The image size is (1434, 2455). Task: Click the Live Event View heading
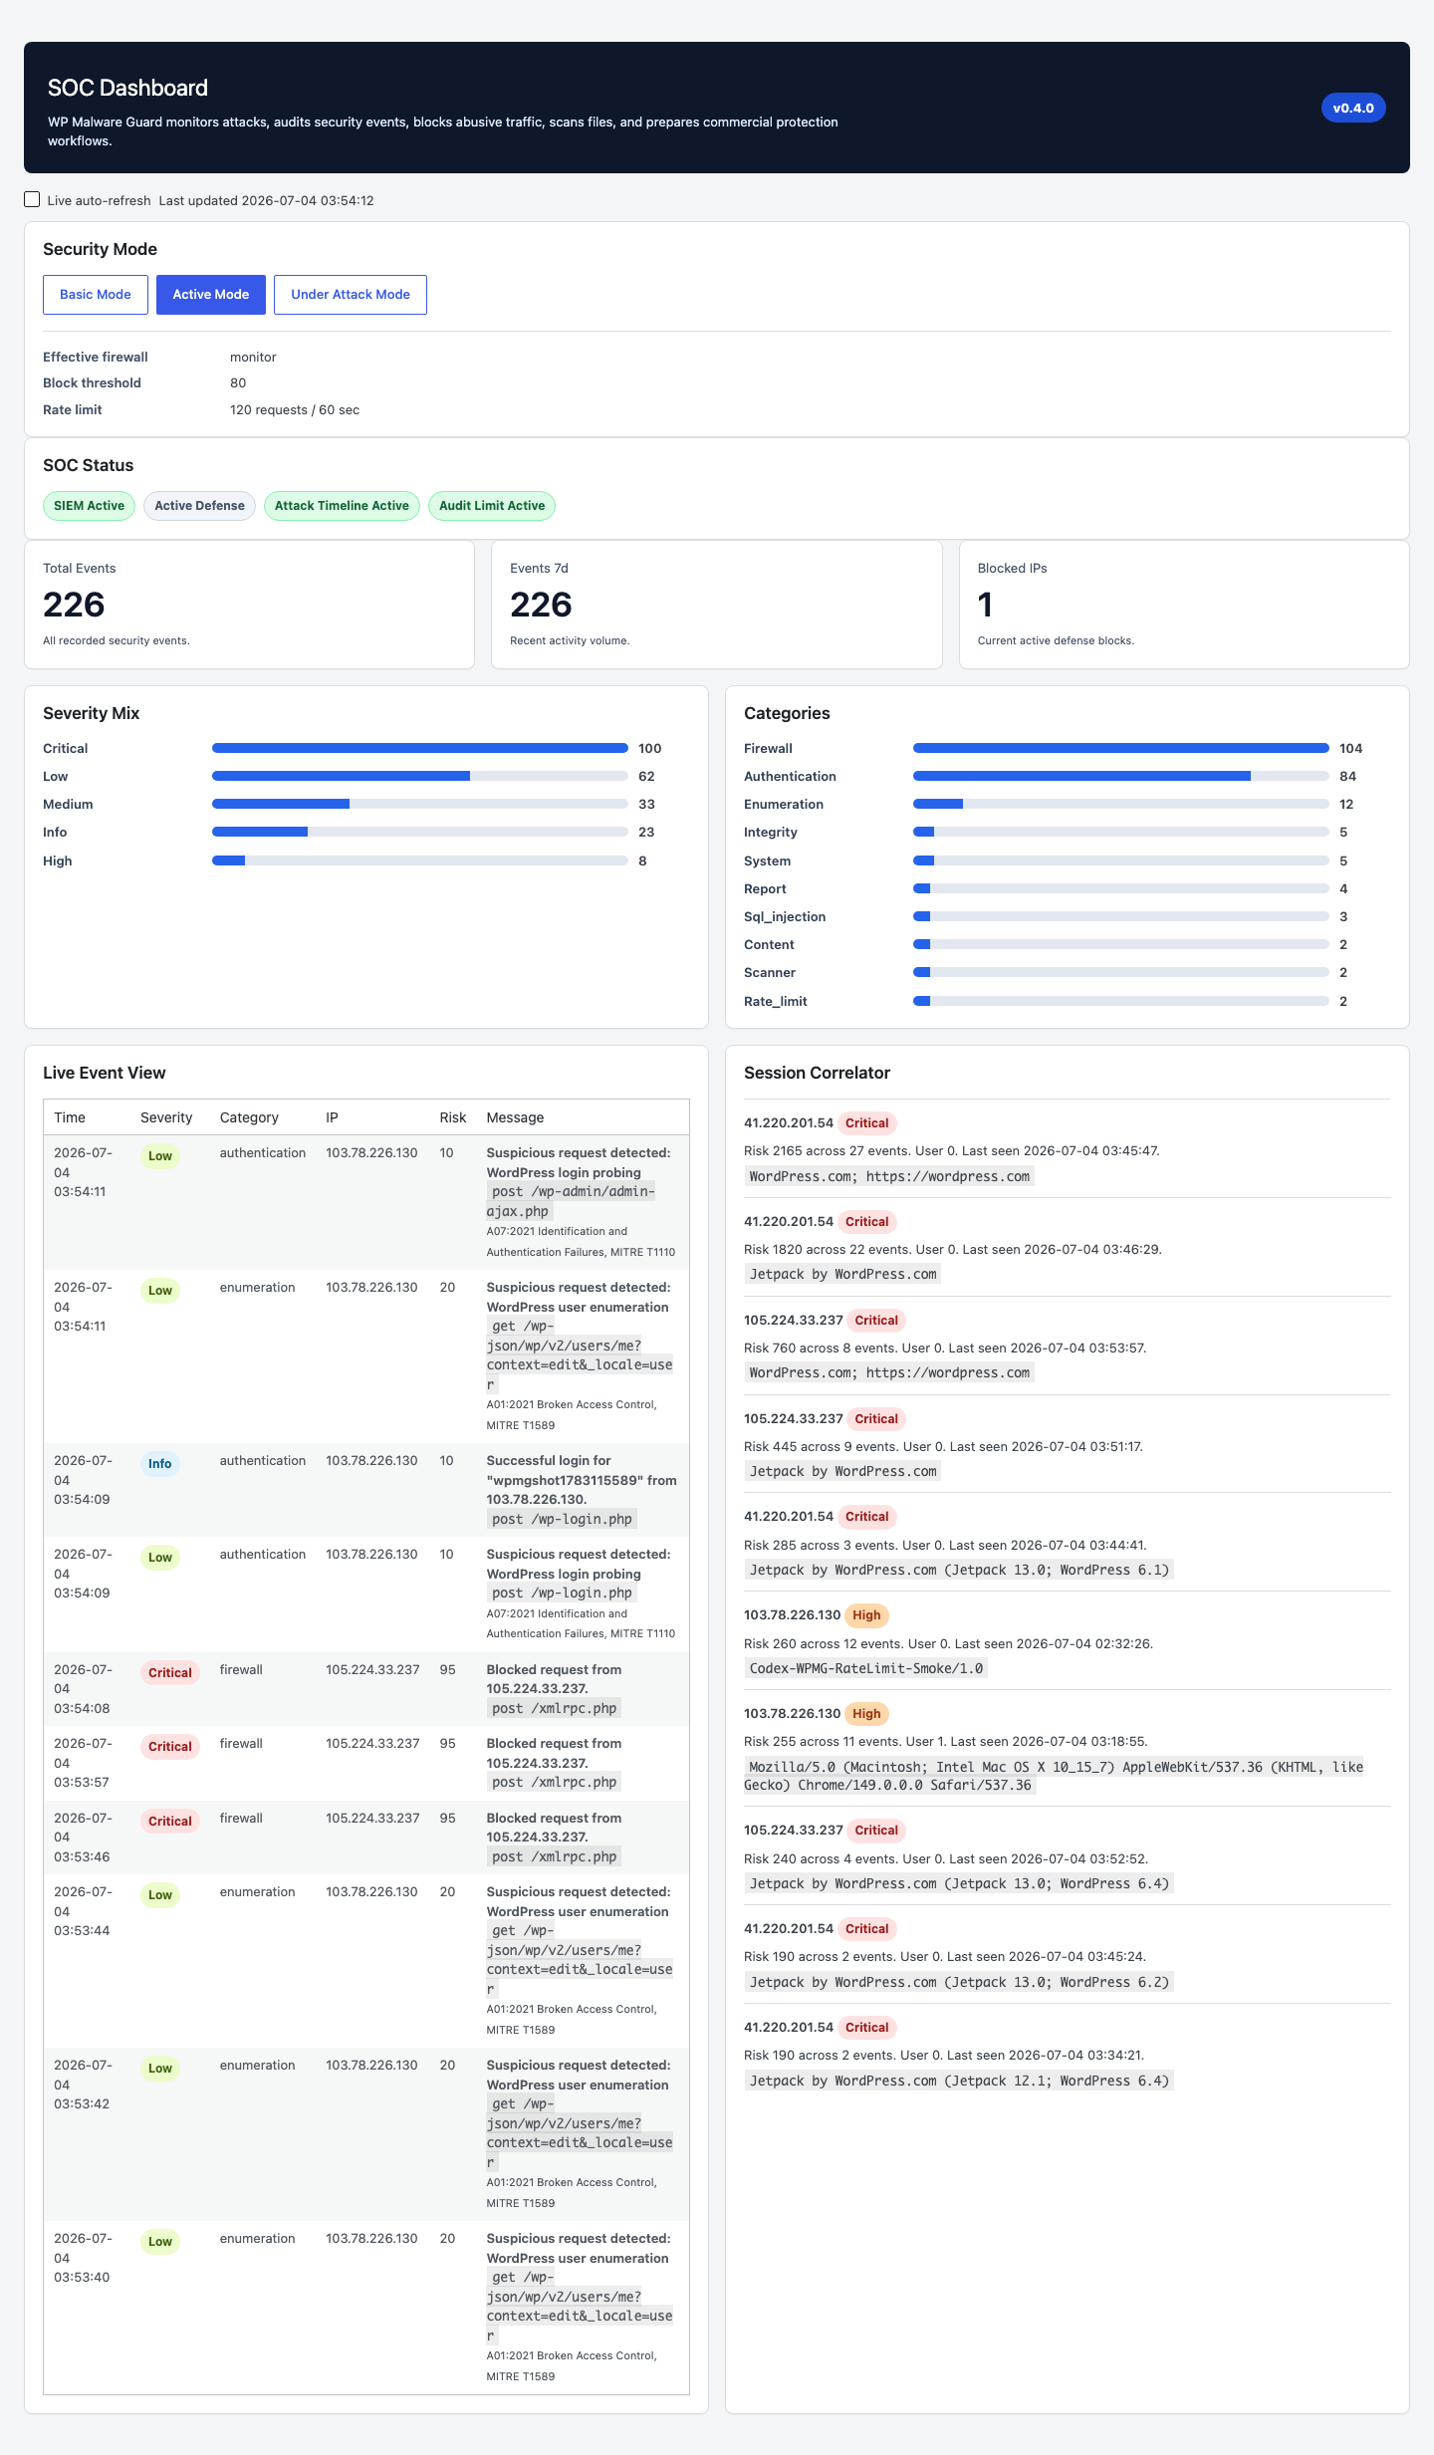coord(105,1073)
